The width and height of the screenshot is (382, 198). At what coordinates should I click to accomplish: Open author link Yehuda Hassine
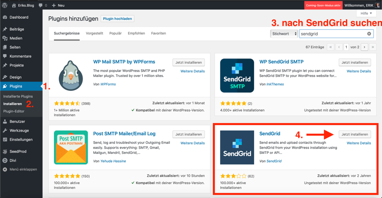113,161
